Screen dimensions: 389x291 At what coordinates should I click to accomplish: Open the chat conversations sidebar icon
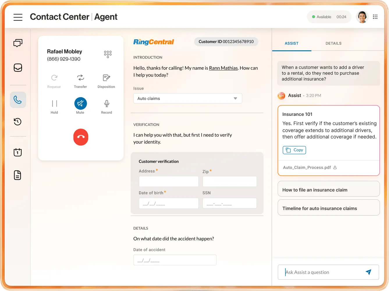(x=18, y=43)
